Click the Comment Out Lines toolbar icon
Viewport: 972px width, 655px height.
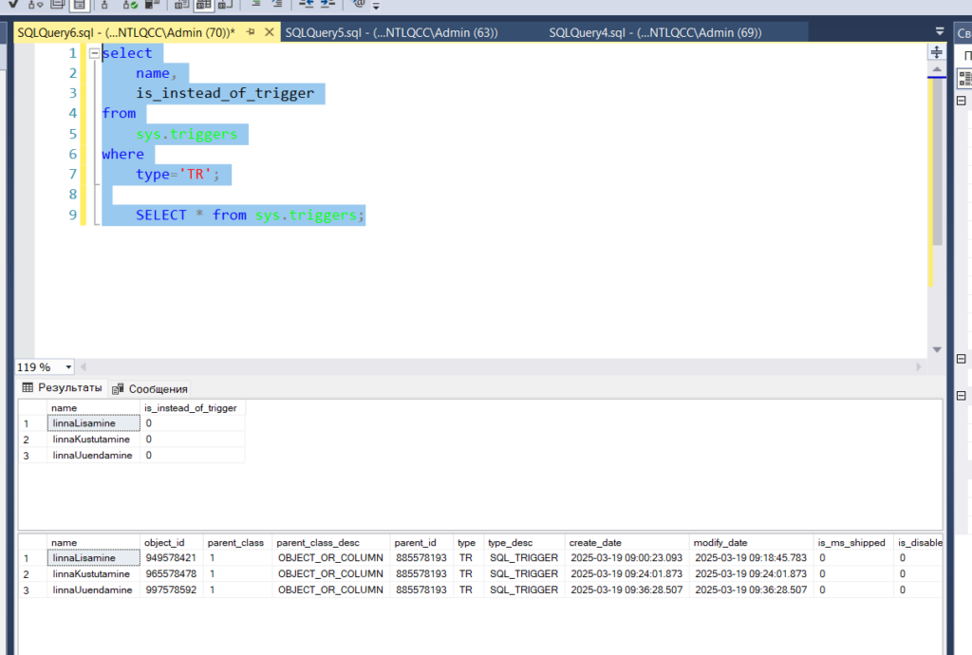point(255,5)
